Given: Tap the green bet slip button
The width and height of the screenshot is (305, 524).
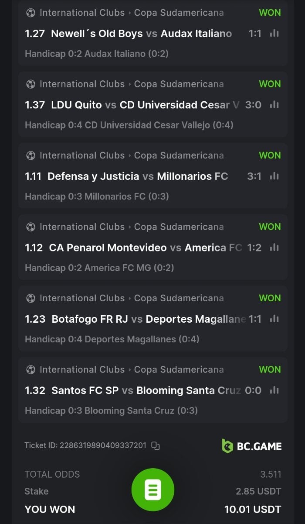Looking at the screenshot, I should [152, 490].
